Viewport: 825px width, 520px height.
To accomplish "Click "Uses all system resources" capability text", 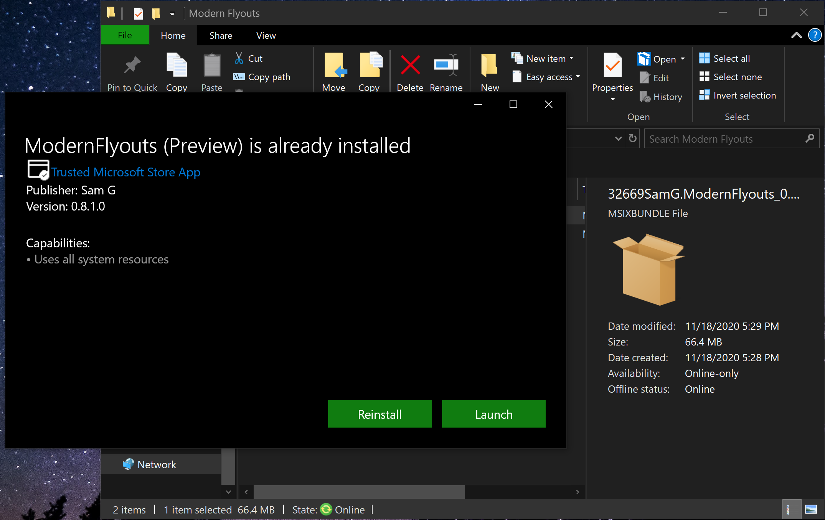I will tap(101, 259).
